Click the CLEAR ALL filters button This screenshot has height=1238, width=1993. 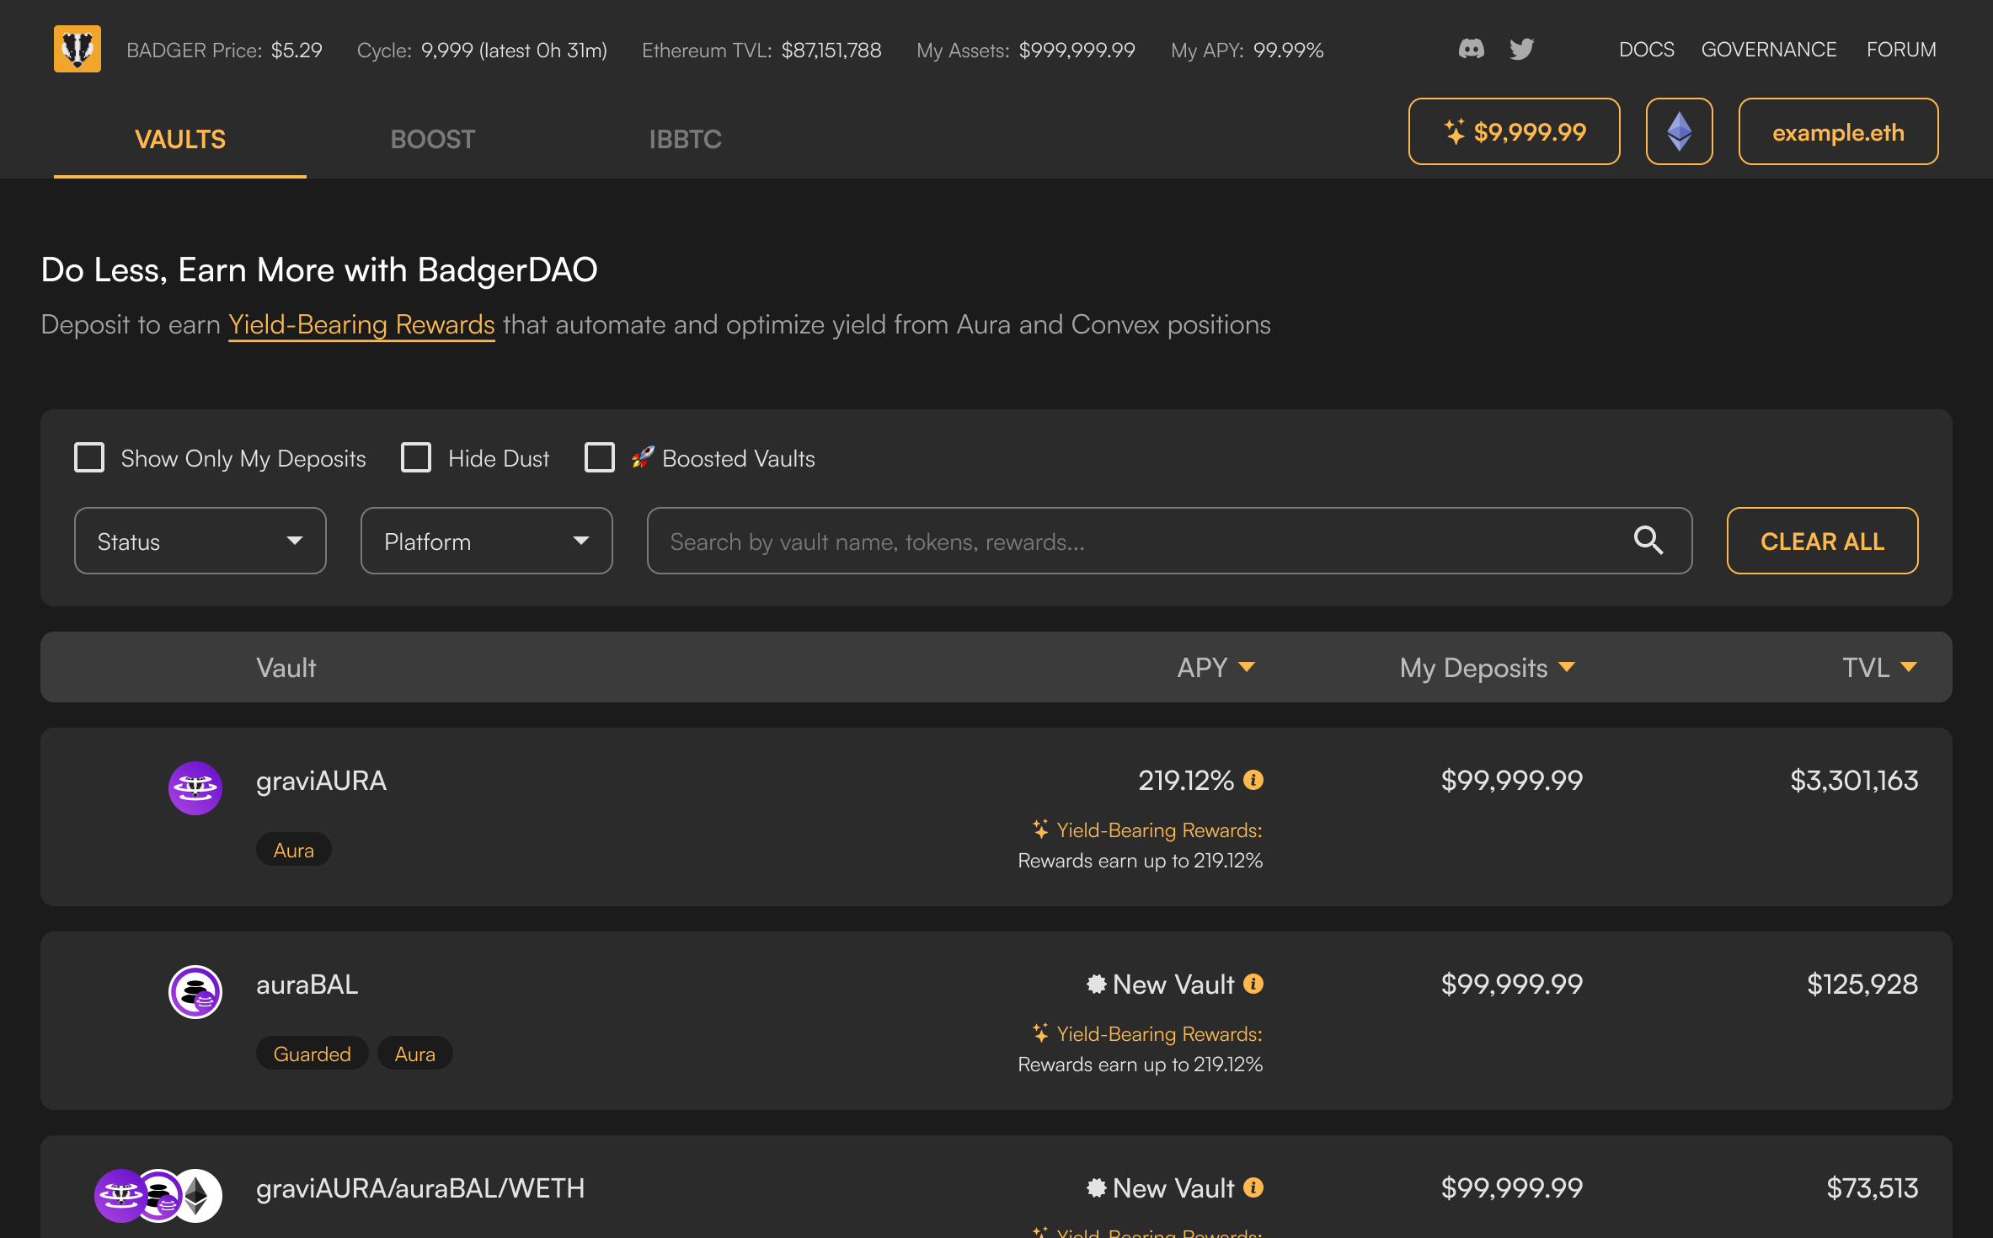1821,541
